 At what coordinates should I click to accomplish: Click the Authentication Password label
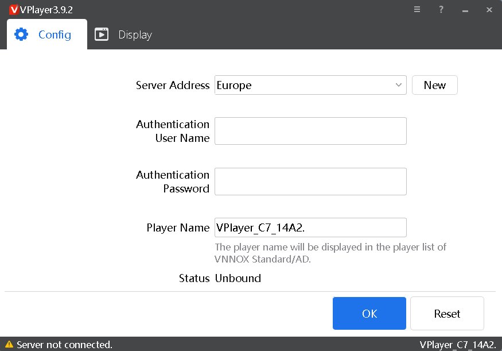point(173,182)
